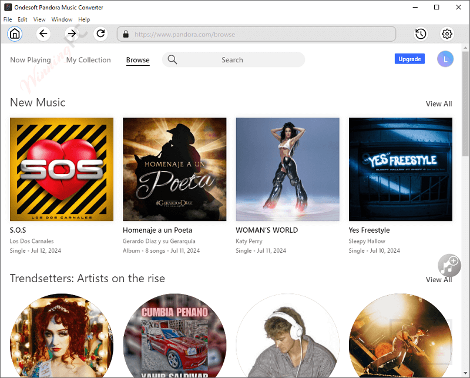The height and width of the screenshot is (378, 470).
Task: Click the scrollbar up arrow
Action: (x=465, y=48)
